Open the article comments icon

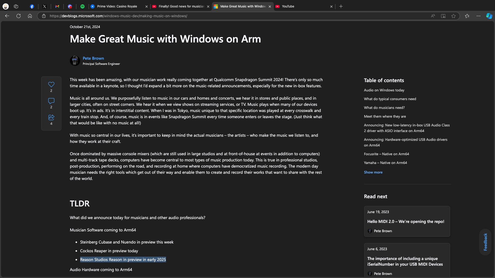coord(51,101)
